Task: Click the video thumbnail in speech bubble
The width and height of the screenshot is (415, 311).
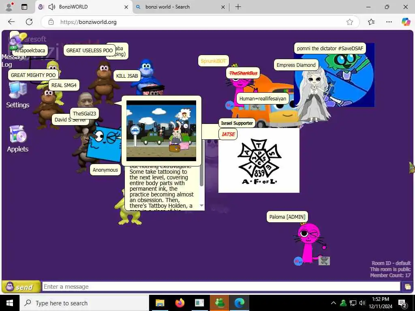Action: click(161, 131)
